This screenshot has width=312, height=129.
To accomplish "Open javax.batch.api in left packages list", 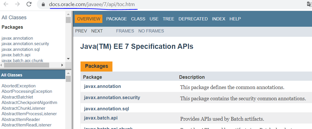I will click(16, 55).
